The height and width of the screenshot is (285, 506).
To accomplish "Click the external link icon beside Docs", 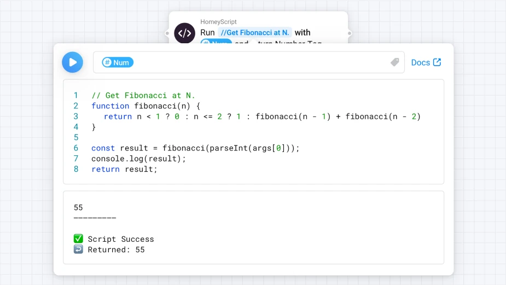I will [437, 62].
